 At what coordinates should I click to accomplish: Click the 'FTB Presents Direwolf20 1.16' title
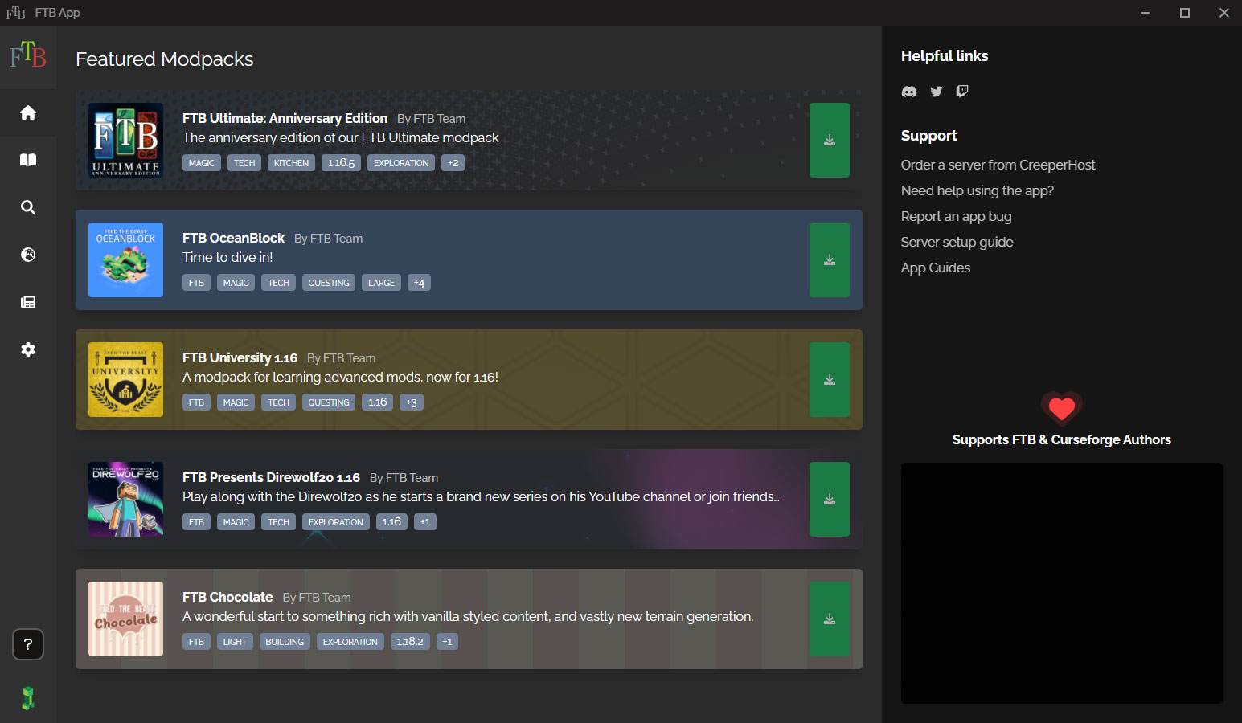click(x=271, y=477)
